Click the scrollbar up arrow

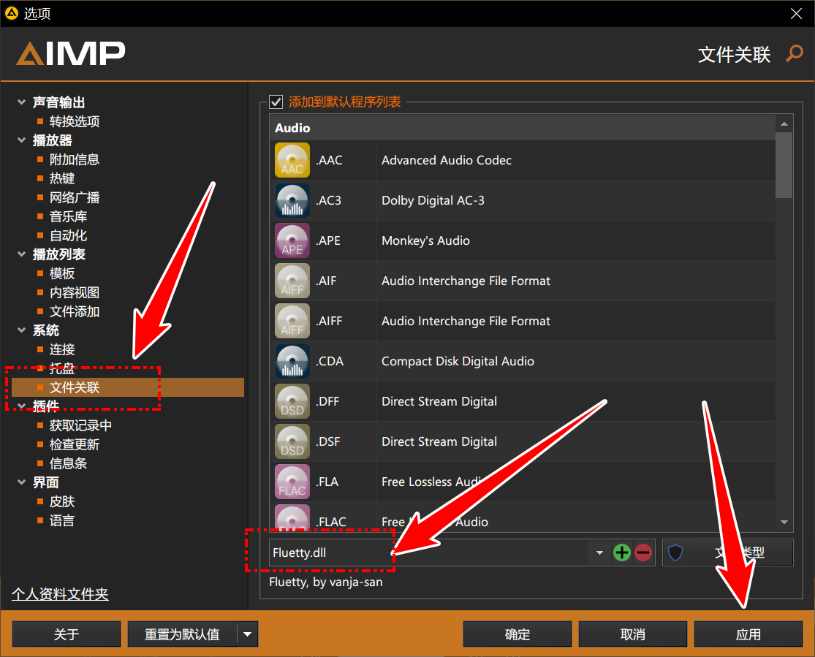pos(784,124)
